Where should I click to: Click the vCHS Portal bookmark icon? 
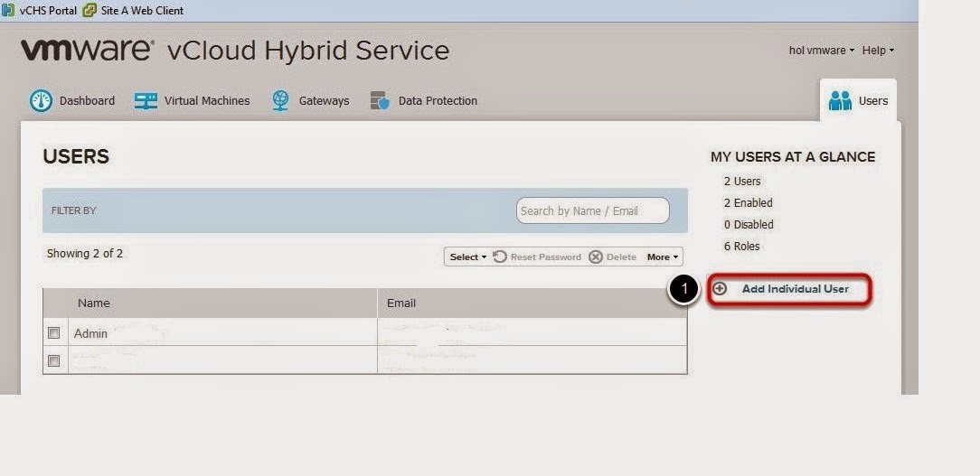8,10
